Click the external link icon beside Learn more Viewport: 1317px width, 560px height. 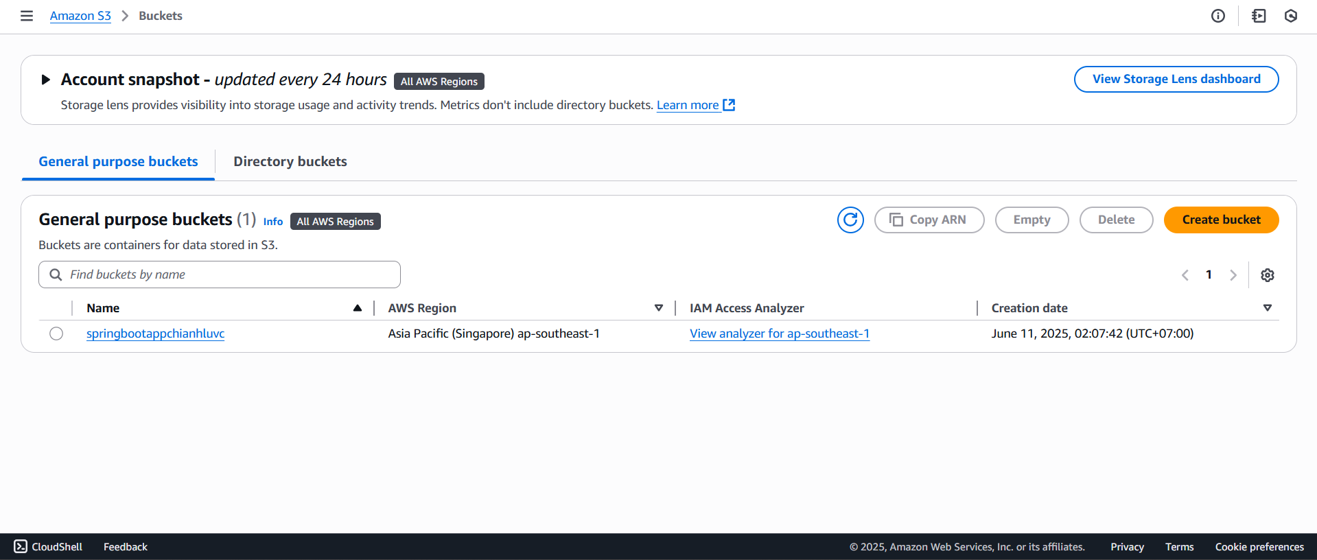pos(730,105)
